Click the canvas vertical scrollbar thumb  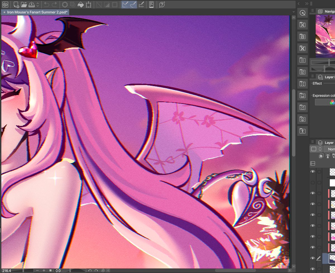click(293, 123)
